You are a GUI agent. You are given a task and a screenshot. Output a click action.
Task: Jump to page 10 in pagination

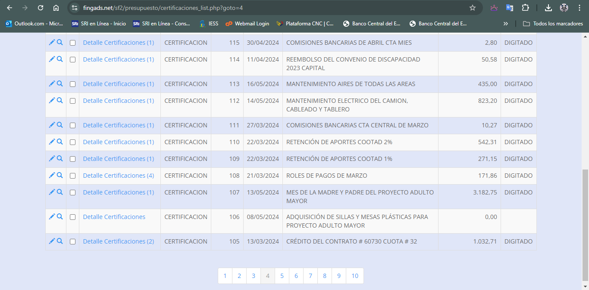click(354, 276)
